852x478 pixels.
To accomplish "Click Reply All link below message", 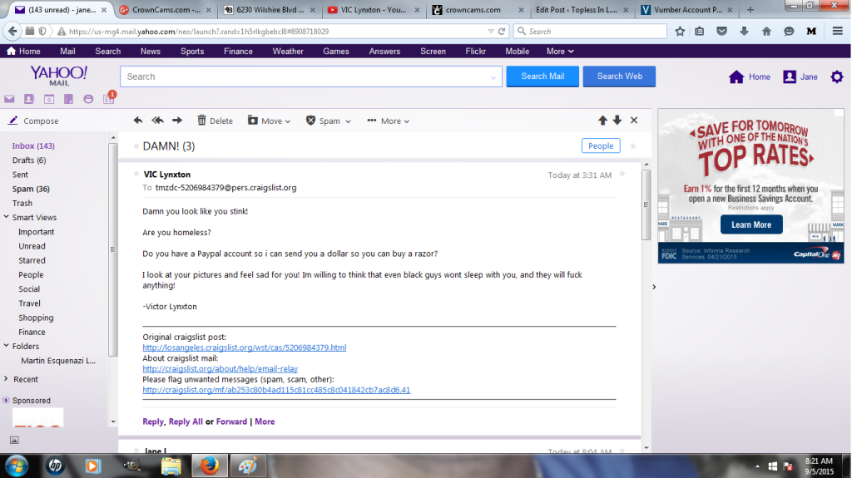I will (x=186, y=421).
